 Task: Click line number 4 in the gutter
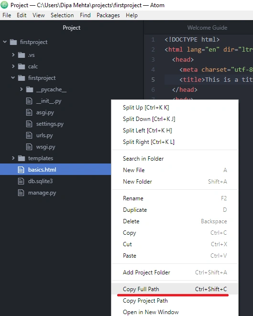coord(153,70)
